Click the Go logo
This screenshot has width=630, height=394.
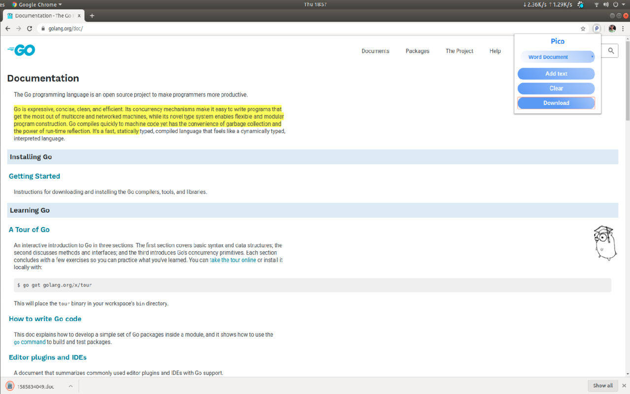pos(21,50)
